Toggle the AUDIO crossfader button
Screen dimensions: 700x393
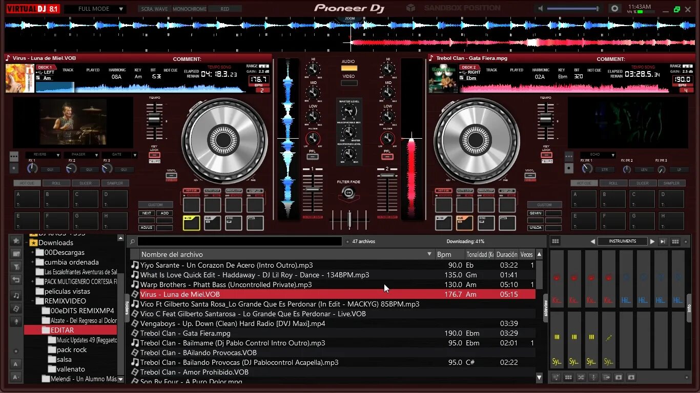[x=349, y=68]
